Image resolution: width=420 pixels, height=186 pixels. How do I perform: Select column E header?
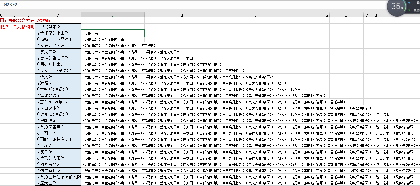(28, 15)
